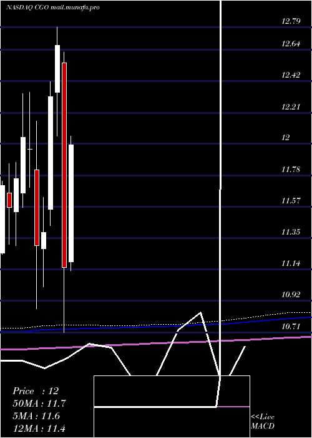Click the 12.21 price axis label
The width and height of the screenshot is (312, 438).
point(291,107)
